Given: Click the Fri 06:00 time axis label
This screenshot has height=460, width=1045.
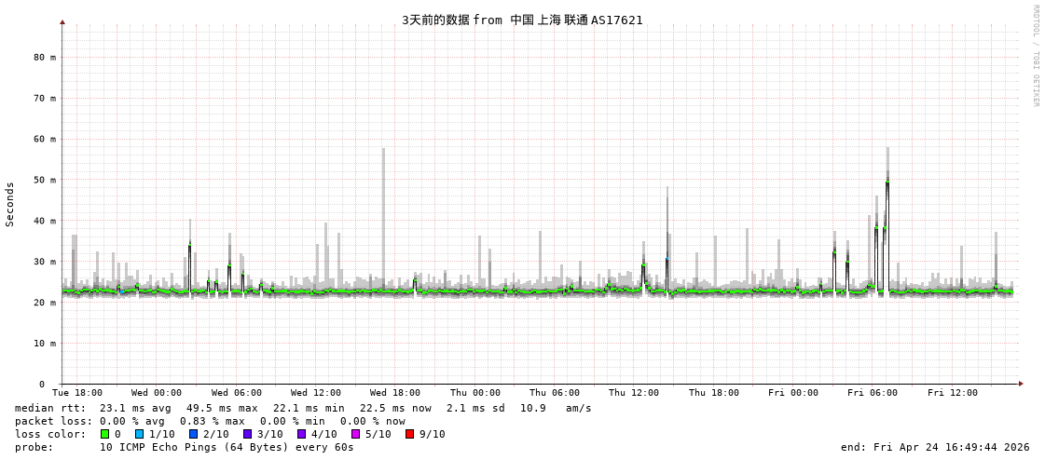Looking at the screenshot, I should pos(873,393).
